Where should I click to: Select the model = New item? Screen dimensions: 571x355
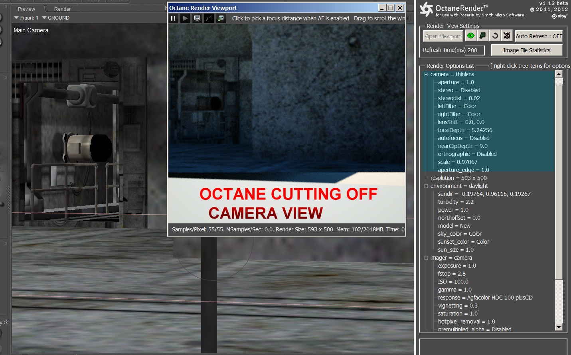point(454,226)
